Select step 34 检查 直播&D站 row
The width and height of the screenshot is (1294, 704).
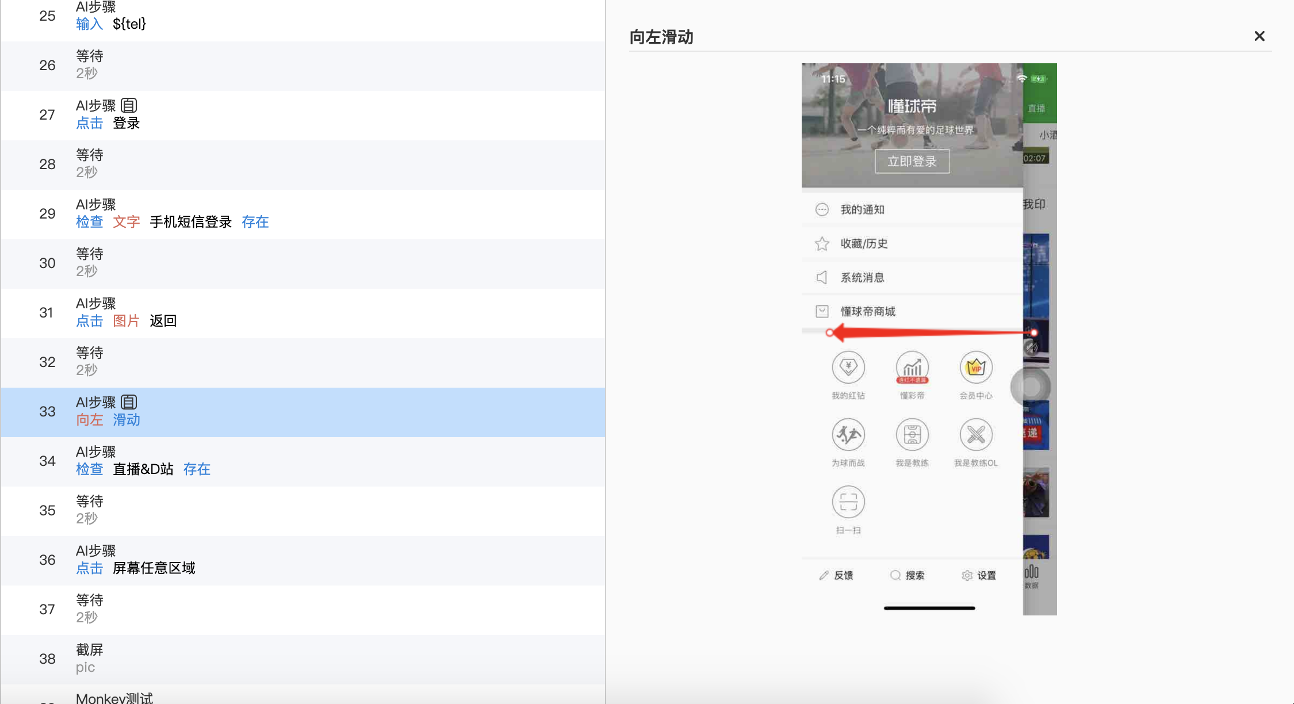tap(303, 461)
